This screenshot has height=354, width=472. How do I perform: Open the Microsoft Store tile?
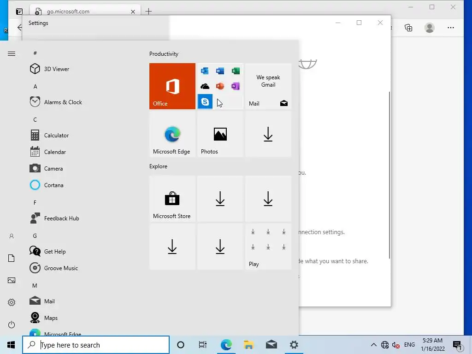[172, 199]
